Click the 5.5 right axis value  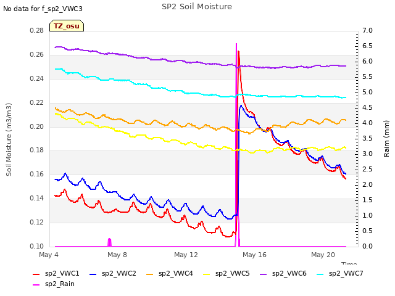click(x=368, y=76)
